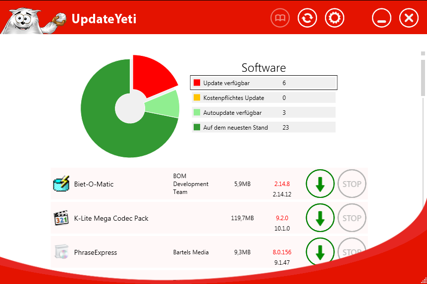Click the K-Lite Mega Codec Pack icon
The height and width of the screenshot is (284, 427).
coord(61,218)
